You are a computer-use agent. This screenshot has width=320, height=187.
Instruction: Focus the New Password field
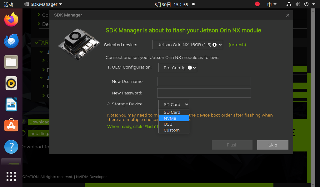(x=204, y=93)
